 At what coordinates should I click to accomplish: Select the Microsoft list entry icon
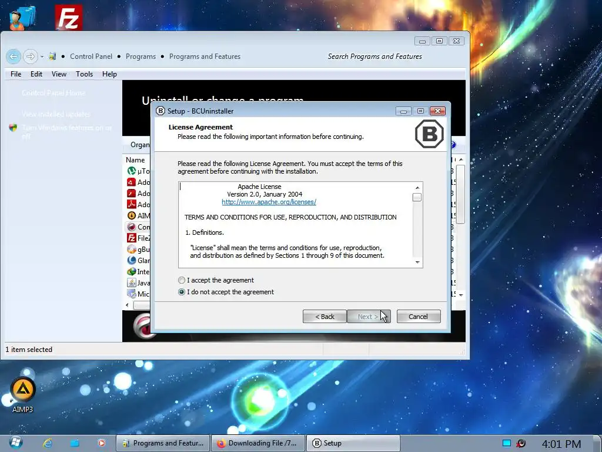point(131,294)
